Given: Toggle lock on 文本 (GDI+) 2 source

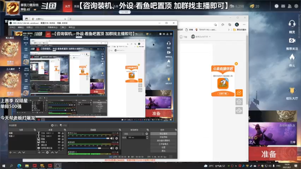Looking at the screenshot, I should [62, 133].
